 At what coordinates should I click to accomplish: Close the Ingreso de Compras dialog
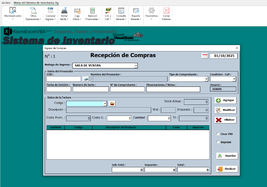click(237, 48)
